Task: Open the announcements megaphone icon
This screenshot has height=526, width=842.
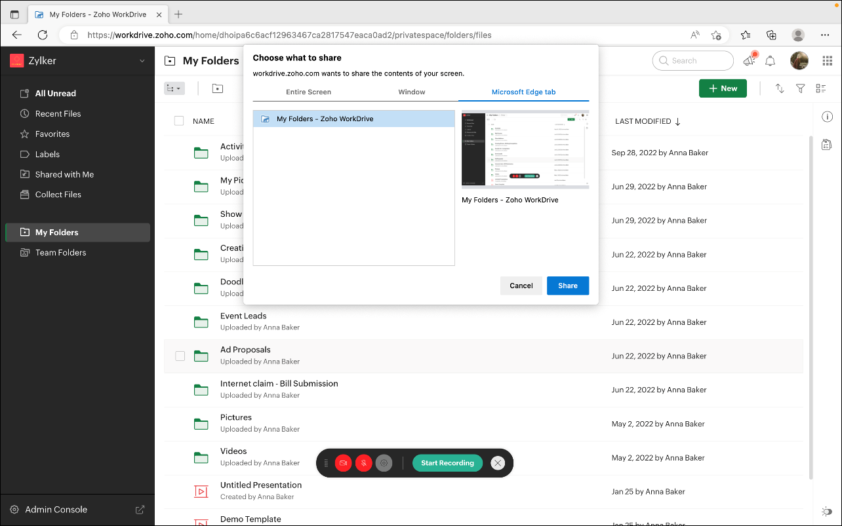Action: click(750, 60)
